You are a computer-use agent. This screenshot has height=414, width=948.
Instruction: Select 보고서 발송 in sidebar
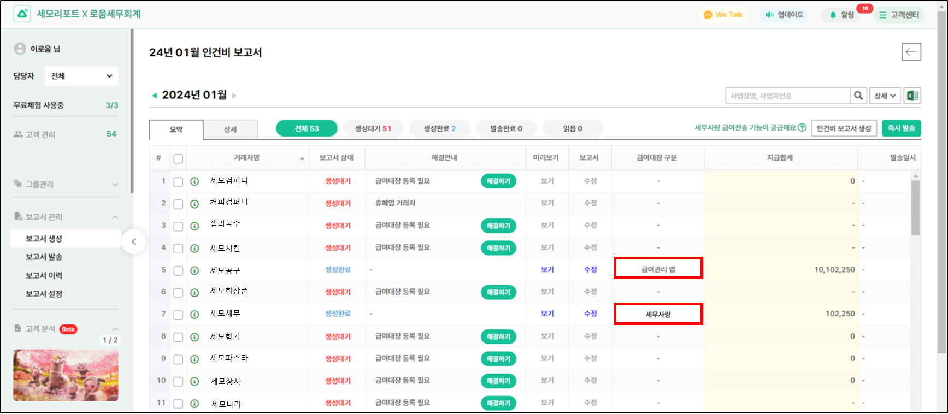(44, 257)
